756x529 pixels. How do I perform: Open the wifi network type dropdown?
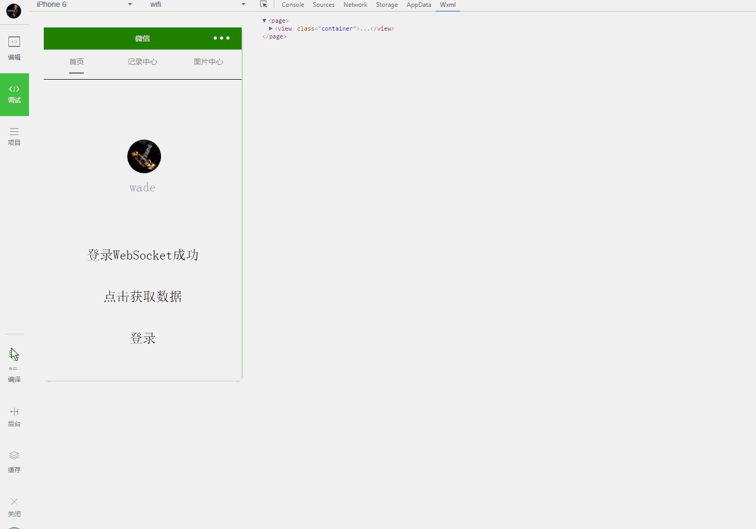click(x=197, y=4)
